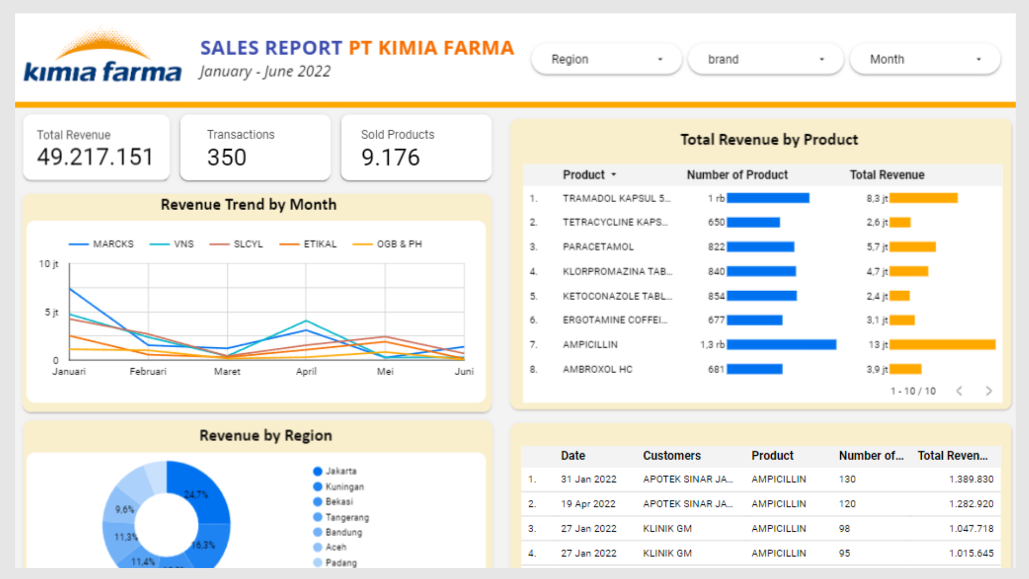
Task: Select the KLORPROMAZINA TAB... product row
Action: tap(762, 271)
